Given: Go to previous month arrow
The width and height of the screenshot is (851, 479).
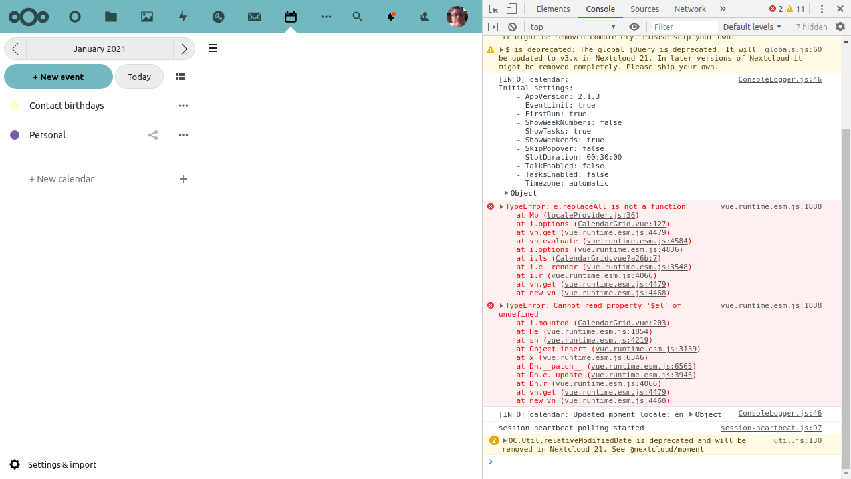Looking at the screenshot, I should pyautogui.click(x=15, y=49).
